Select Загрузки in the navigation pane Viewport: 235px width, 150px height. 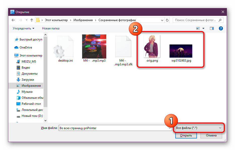pyautogui.click(x=28, y=80)
